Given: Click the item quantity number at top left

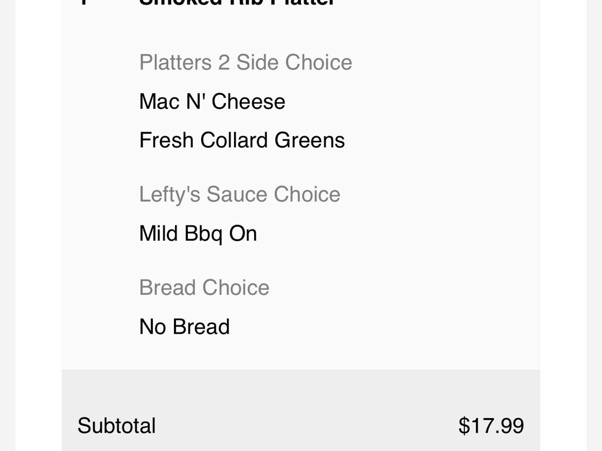Looking at the screenshot, I should (84, 2).
